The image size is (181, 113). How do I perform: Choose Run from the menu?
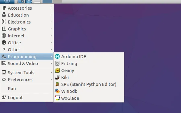(x=27, y=89)
